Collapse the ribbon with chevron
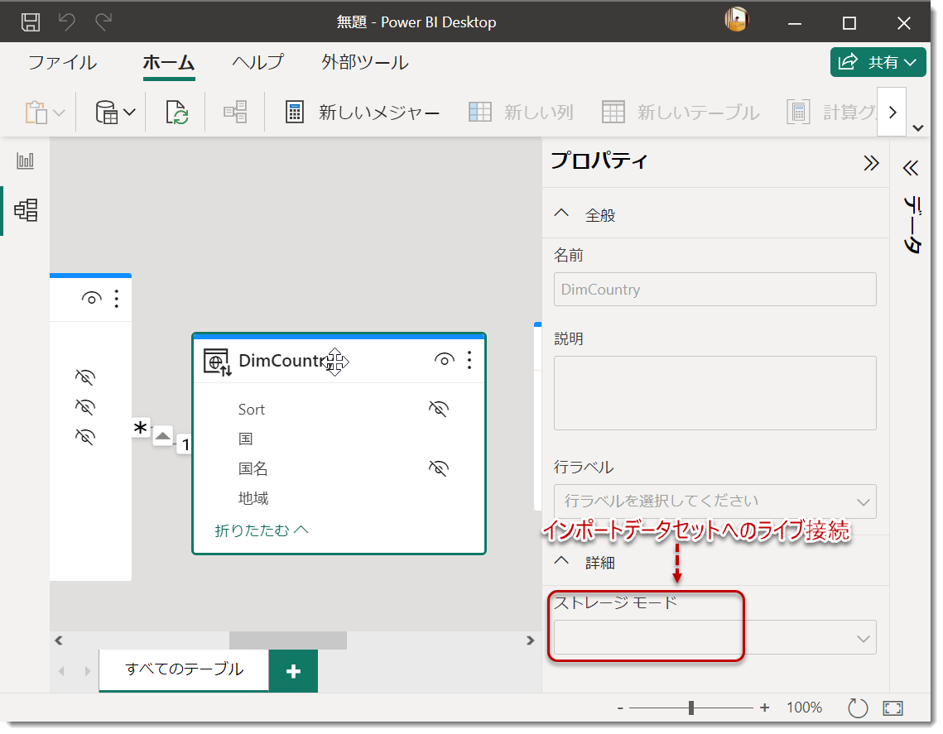 917,128
